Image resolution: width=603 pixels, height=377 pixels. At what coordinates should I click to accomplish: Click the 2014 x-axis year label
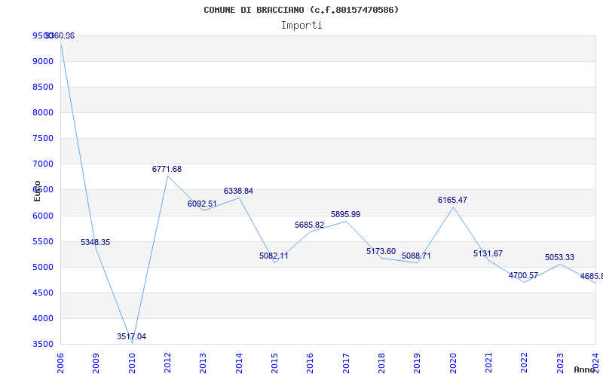click(239, 363)
